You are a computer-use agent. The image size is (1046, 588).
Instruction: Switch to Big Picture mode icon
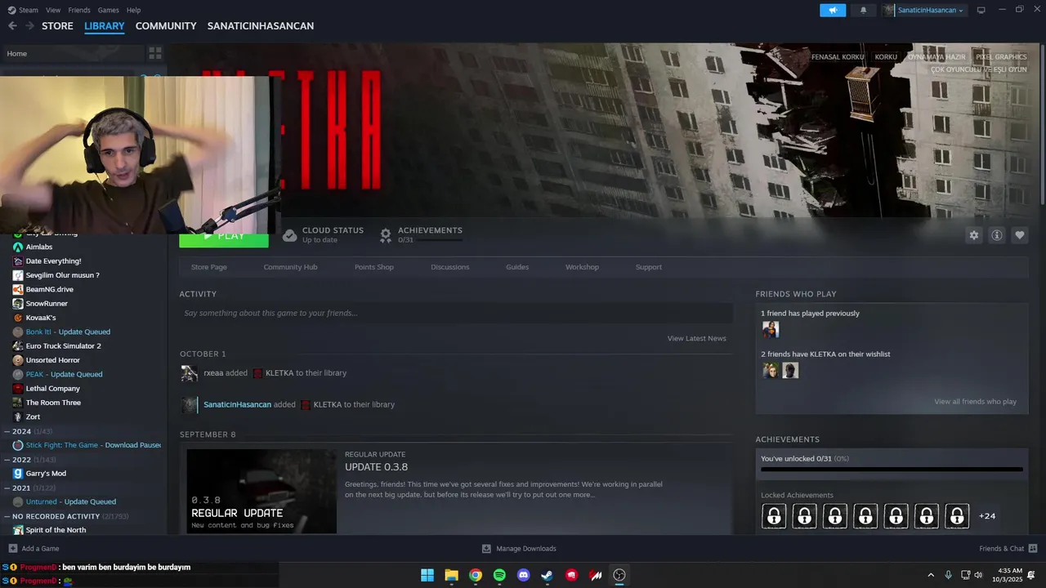pos(981,10)
